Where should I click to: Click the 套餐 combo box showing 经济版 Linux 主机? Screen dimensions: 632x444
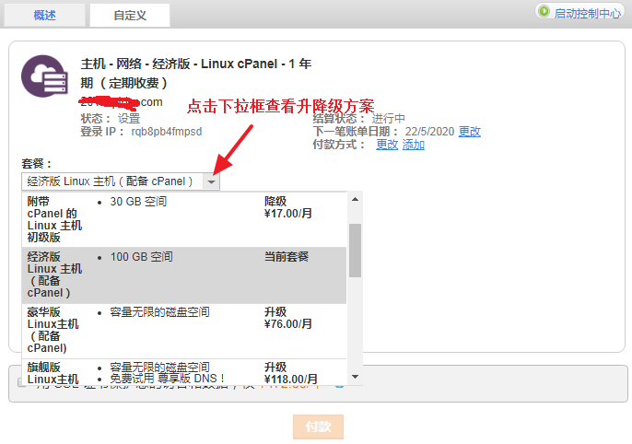(121, 181)
